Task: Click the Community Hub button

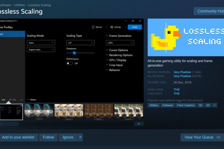Action: tap(210, 11)
